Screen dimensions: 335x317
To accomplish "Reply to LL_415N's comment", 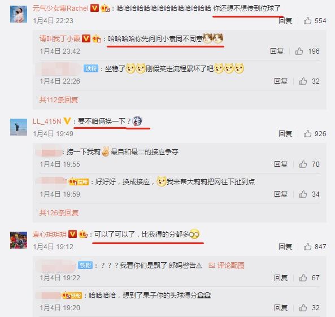I will click(285, 134).
